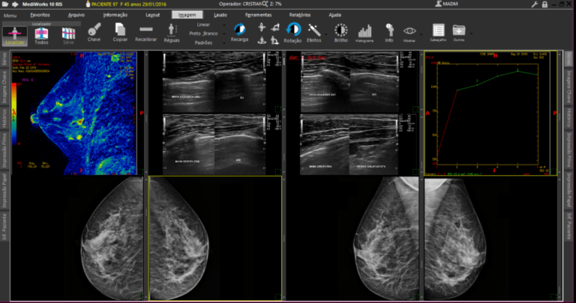Open the Informação tab
The width and height of the screenshot is (576, 303).
tap(115, 15)
